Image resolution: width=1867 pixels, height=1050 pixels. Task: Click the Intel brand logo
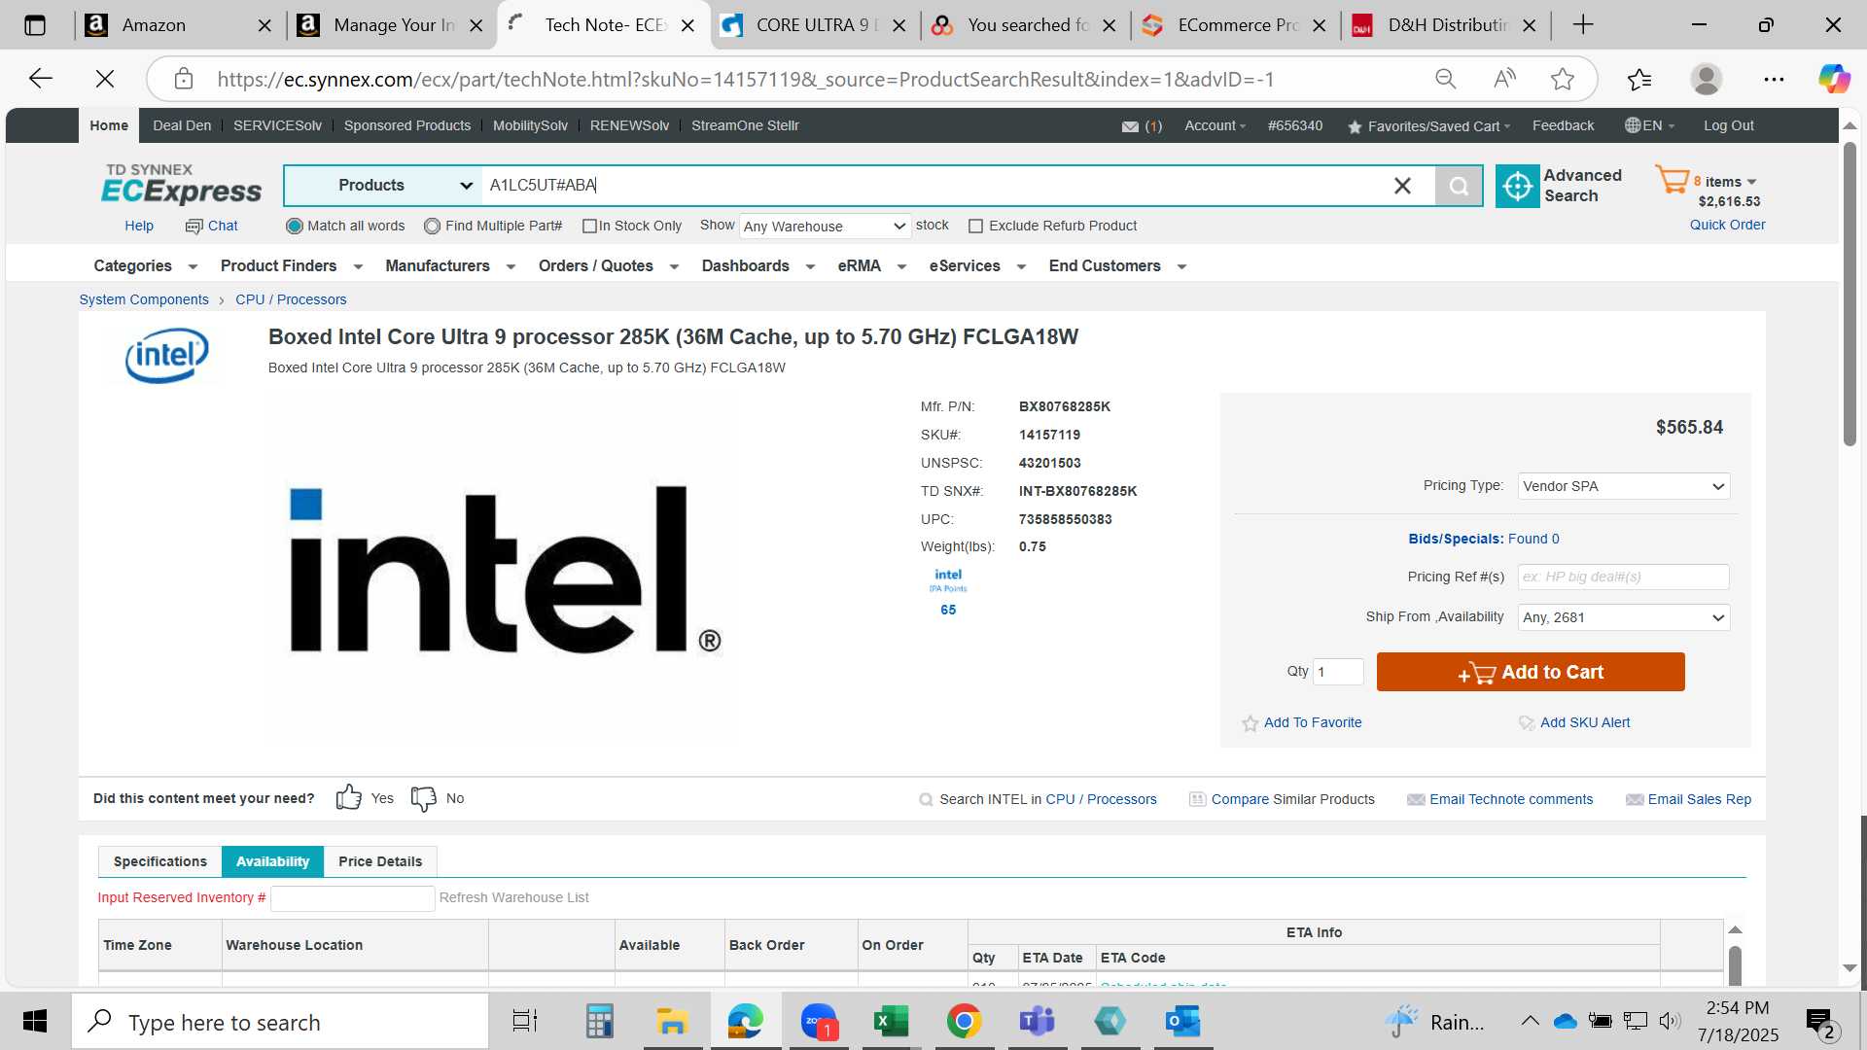(x=166, y=355)
